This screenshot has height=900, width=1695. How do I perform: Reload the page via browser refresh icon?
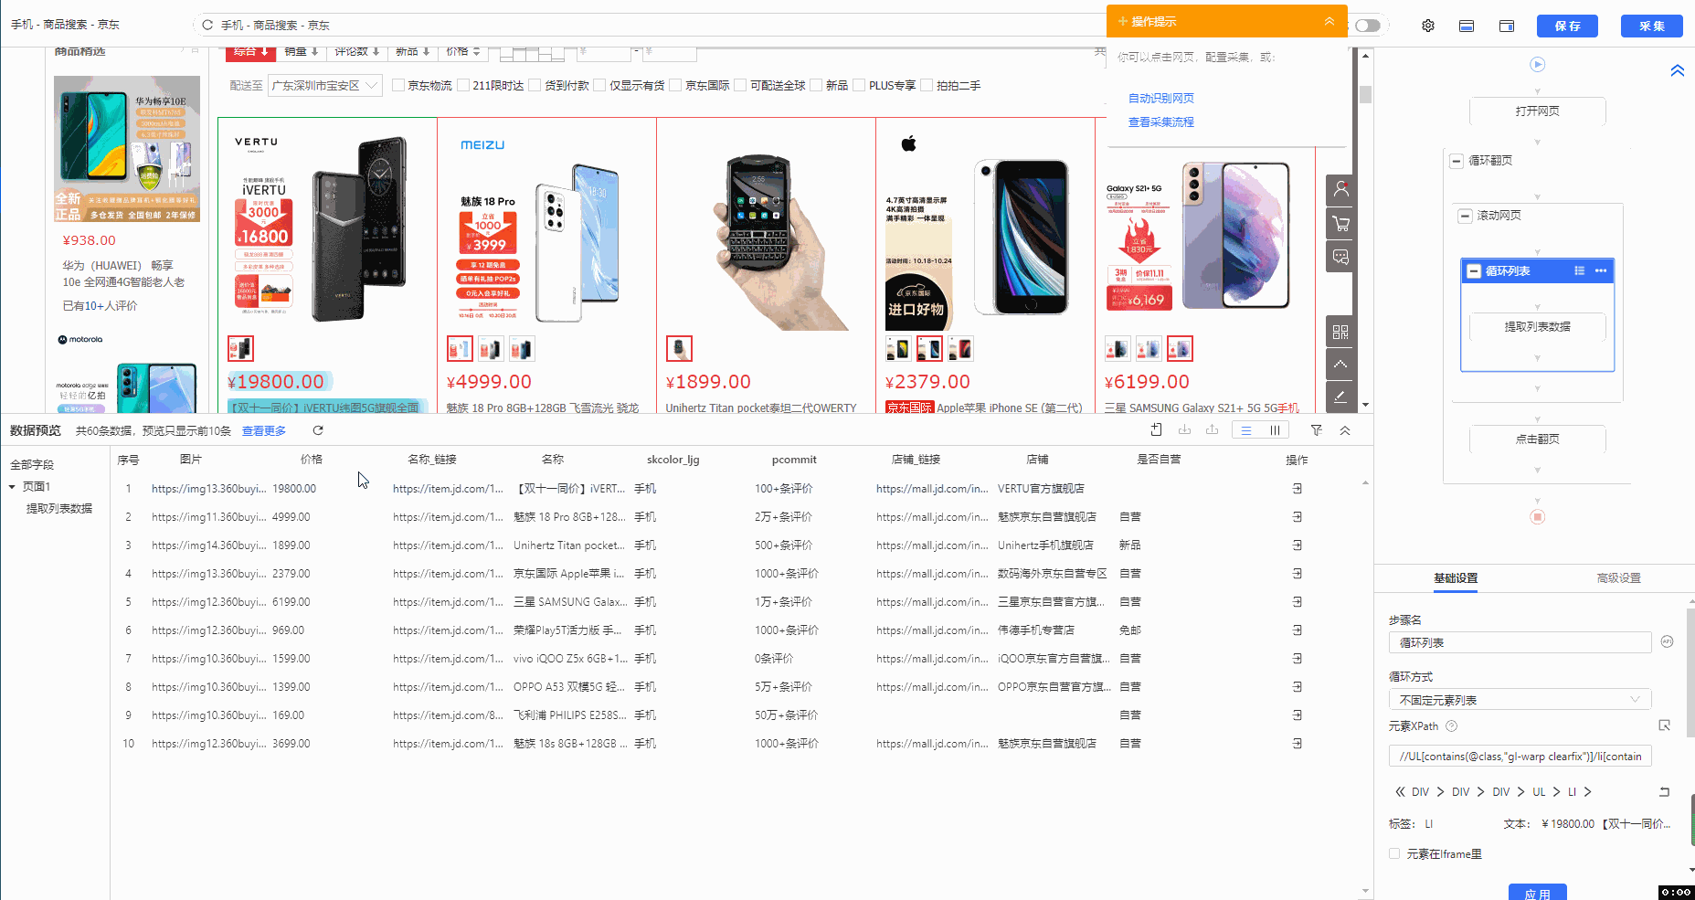207,25
